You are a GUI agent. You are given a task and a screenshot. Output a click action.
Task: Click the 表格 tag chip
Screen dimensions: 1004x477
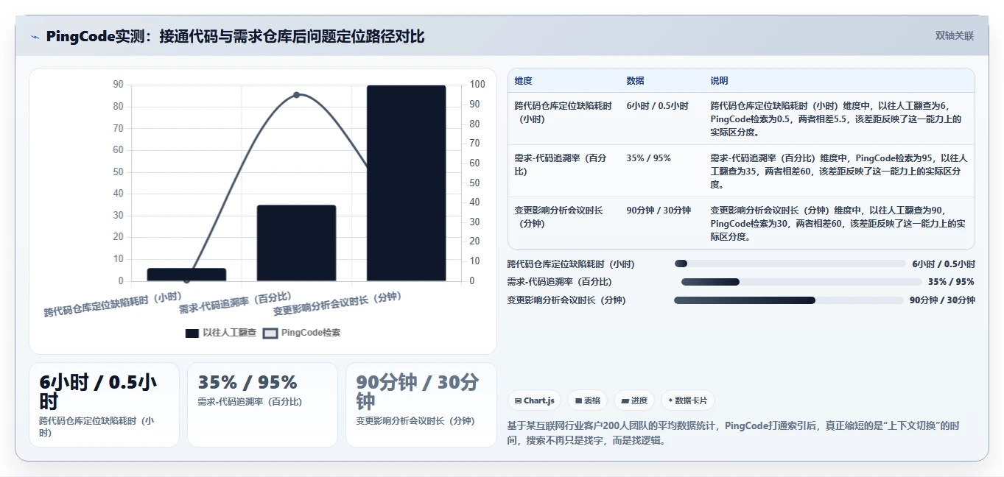588,400
